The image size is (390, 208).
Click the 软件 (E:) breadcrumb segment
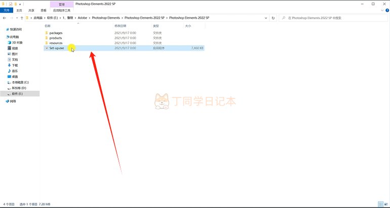[52, 18]
